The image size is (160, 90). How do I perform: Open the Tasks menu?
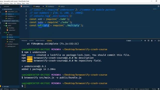[23, 3]
